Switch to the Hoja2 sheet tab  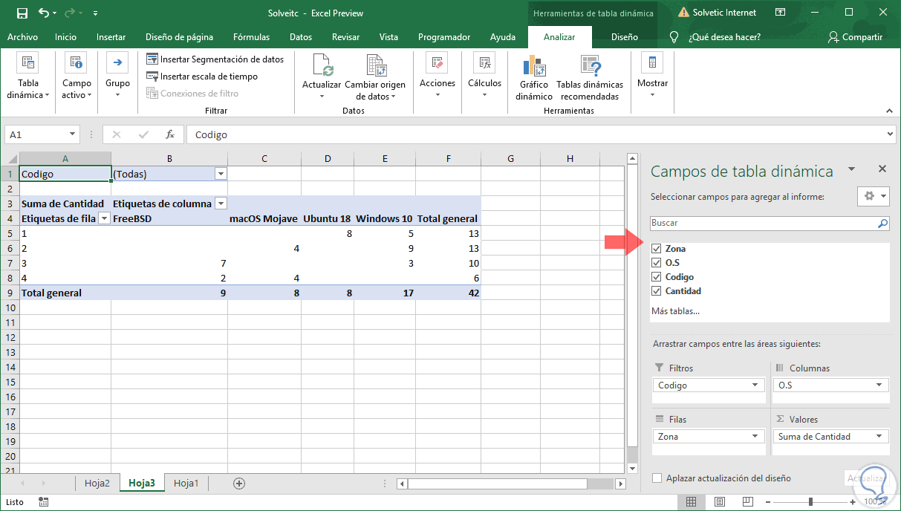point(97,484)
